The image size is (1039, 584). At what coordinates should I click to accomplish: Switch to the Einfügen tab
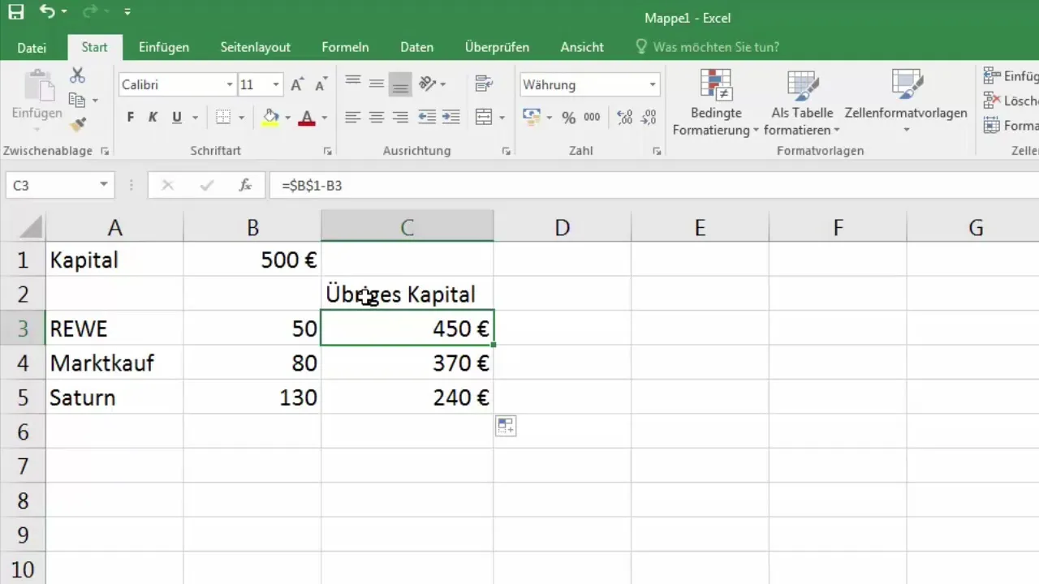[x=164, y=48]
